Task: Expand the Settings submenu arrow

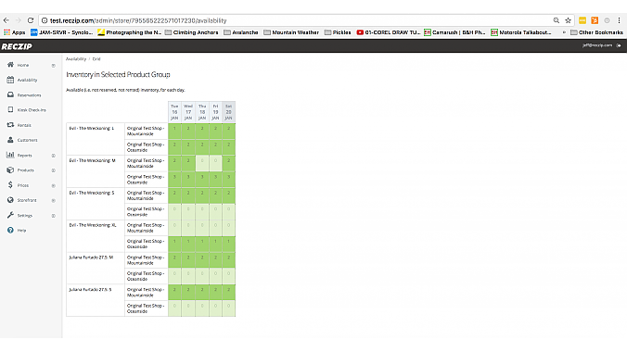Action: pos(53,216)
